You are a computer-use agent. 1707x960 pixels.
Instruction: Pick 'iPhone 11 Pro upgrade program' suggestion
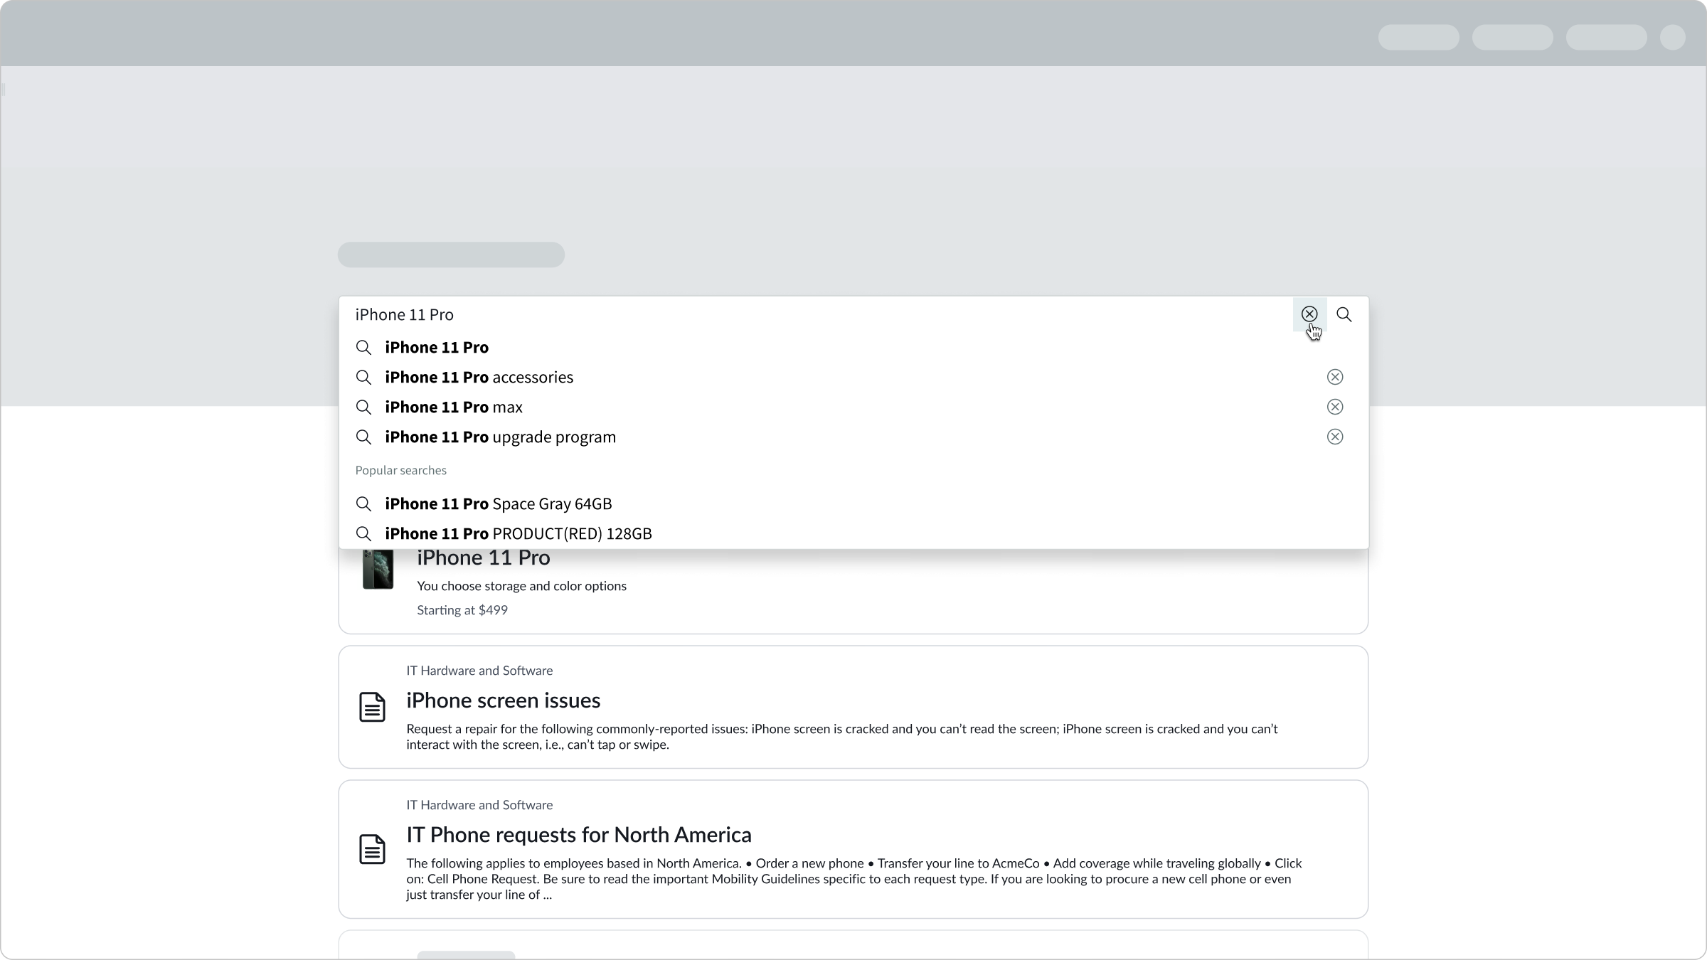854,437
